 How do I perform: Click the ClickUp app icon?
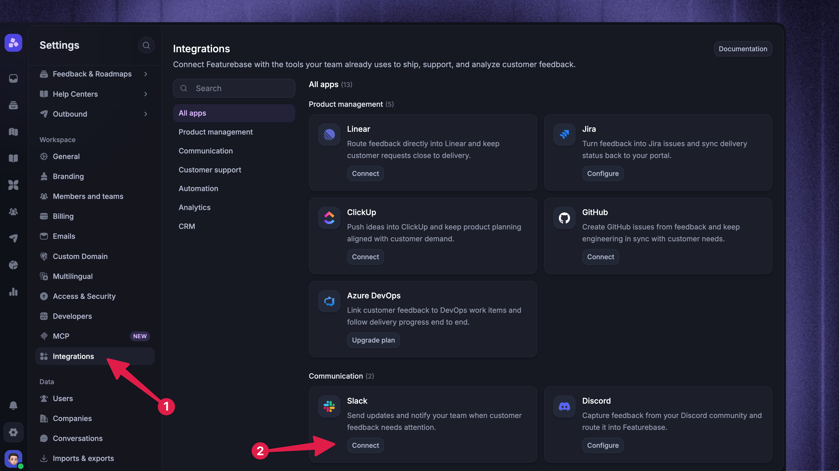[x=329, y=218]
